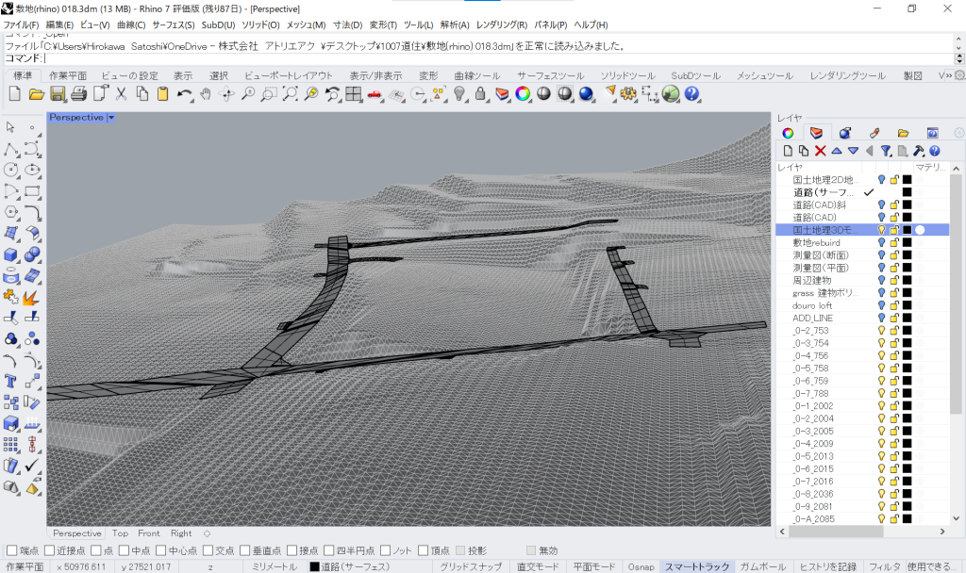Screen dimensions: 966x573
Task: Switch to the メッシュツール toolbar tab
Action: (x=764, y=75)
